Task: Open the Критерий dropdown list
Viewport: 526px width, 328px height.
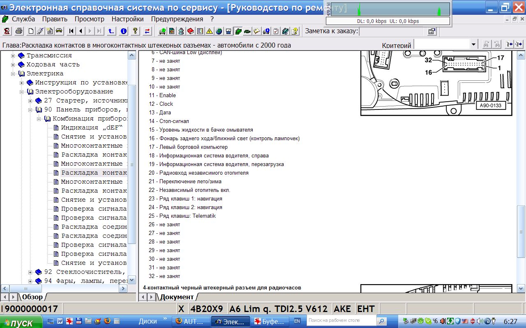Action: pos(473,44)
